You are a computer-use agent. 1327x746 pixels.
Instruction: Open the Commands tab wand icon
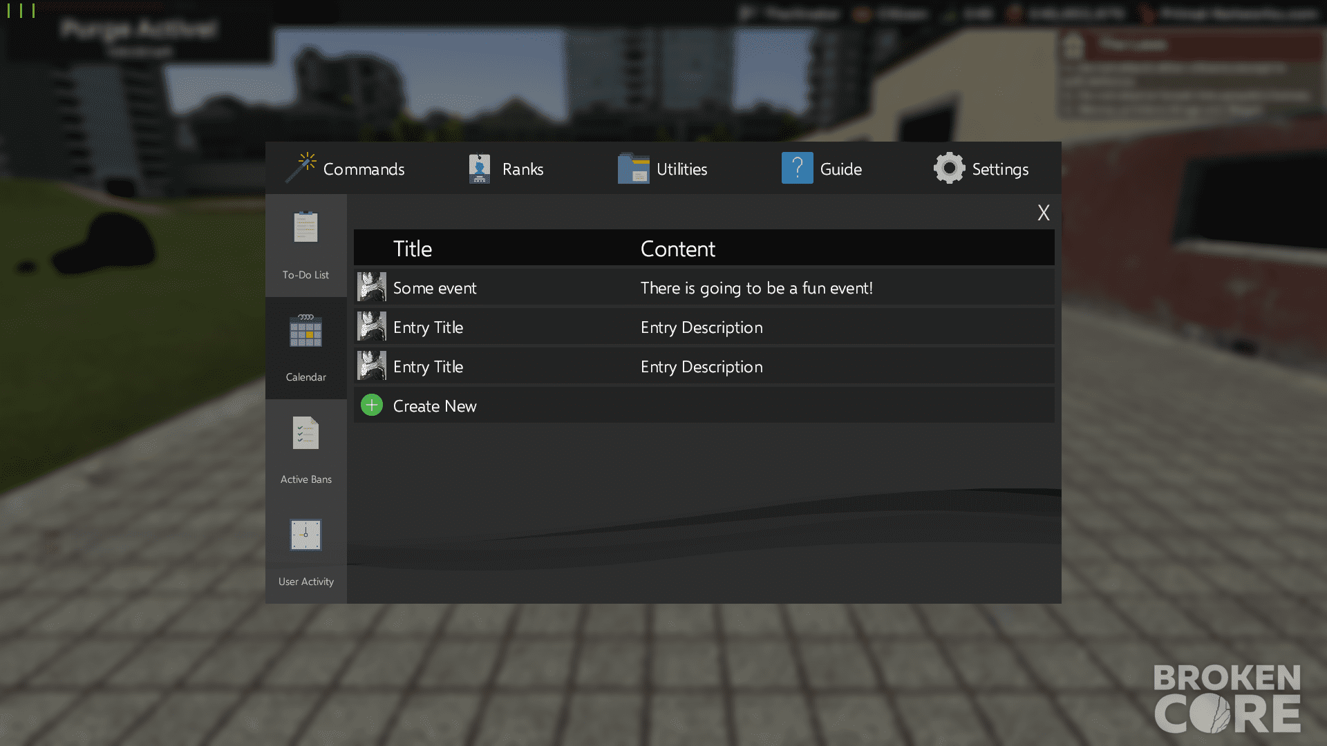[301, 168]
